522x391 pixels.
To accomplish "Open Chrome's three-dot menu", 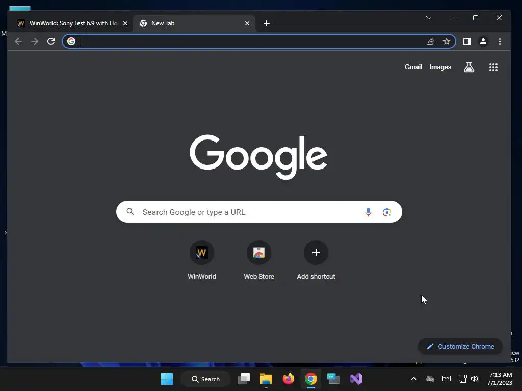I will coord(500,41).
